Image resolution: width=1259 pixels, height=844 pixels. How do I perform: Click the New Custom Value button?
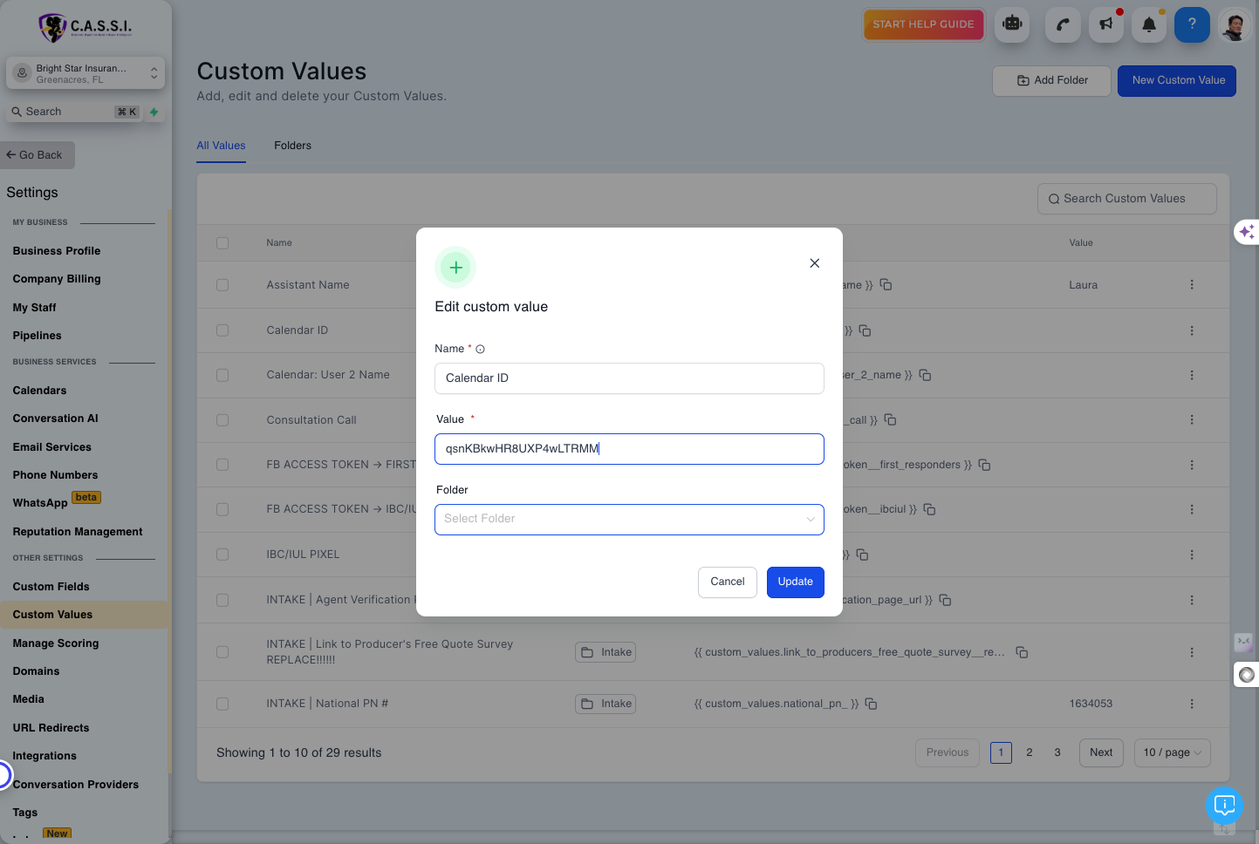pos(1177,81)
